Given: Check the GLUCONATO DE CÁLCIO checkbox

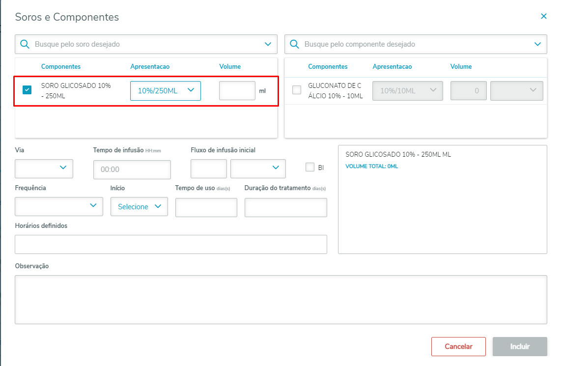Looking at the screenshot, I should pyautogui.click(x=297, y=90).
